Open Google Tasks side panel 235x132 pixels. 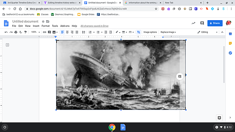230,53
